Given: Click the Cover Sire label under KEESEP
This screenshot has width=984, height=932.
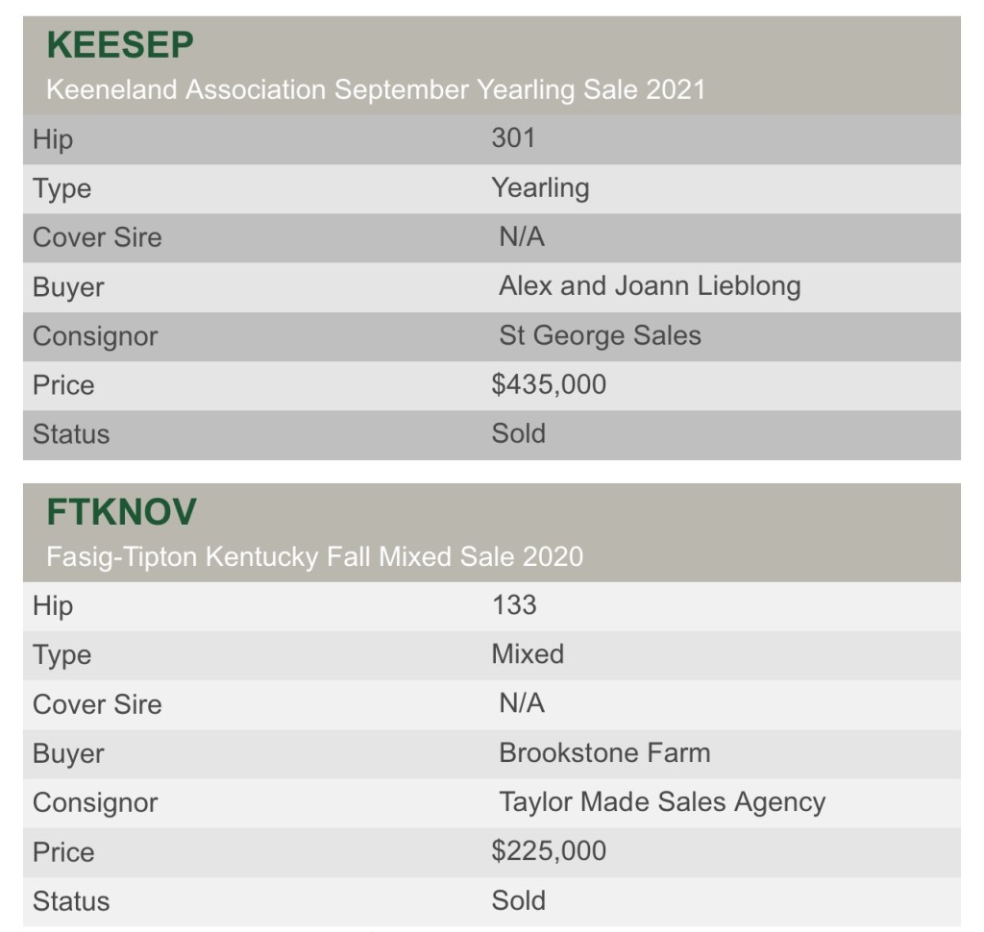Looking at the screenshot, I should [97, 237].
